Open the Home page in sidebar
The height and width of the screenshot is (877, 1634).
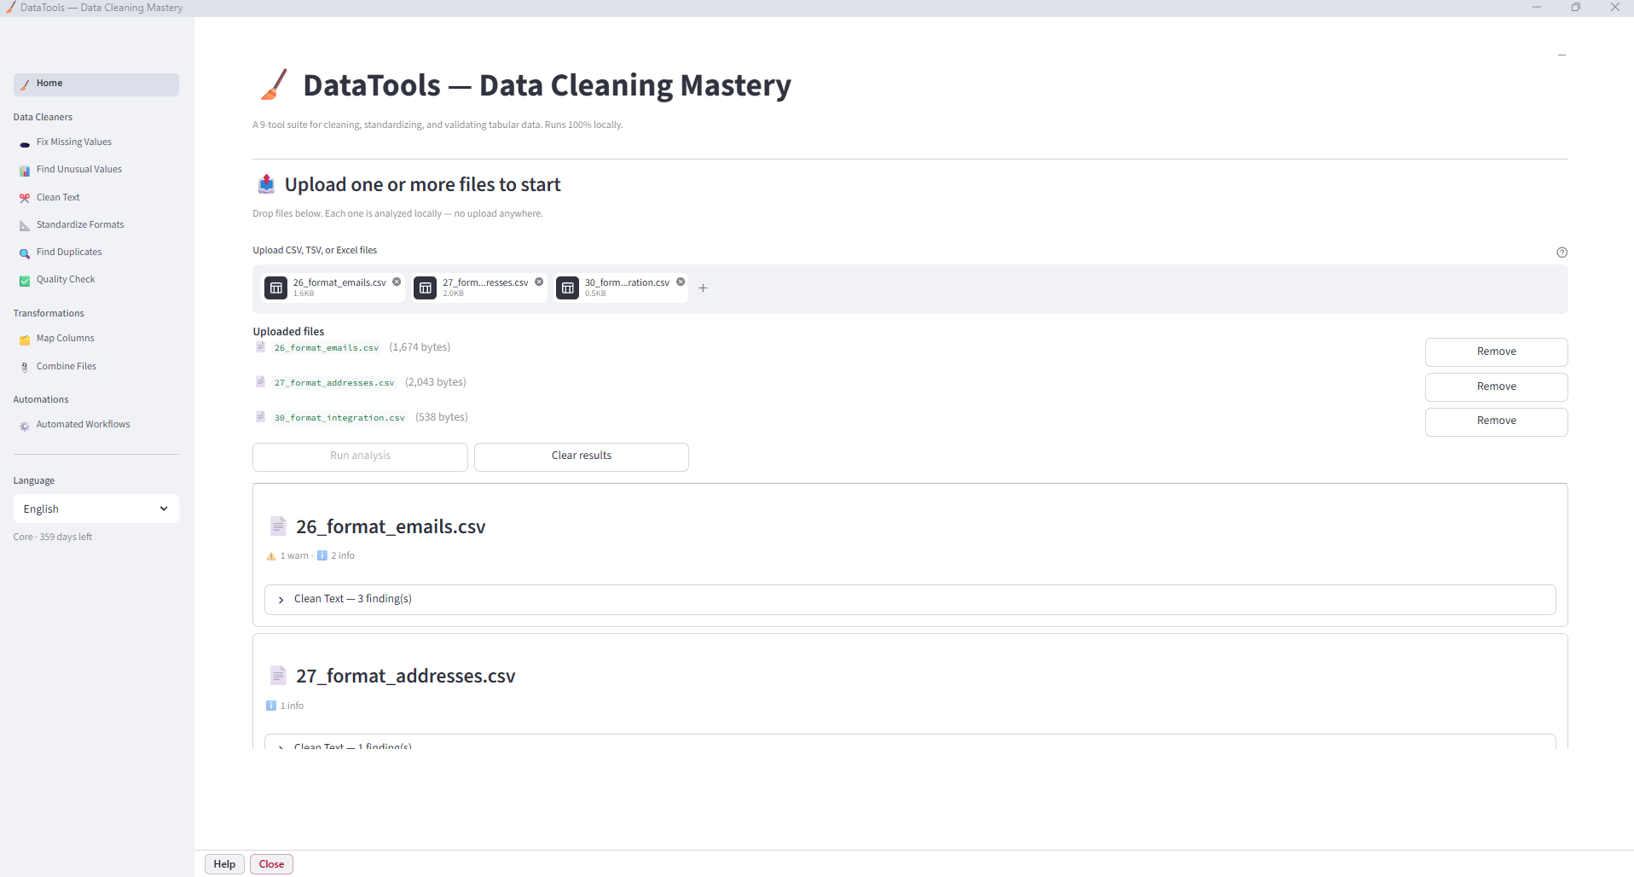(96, 84)
